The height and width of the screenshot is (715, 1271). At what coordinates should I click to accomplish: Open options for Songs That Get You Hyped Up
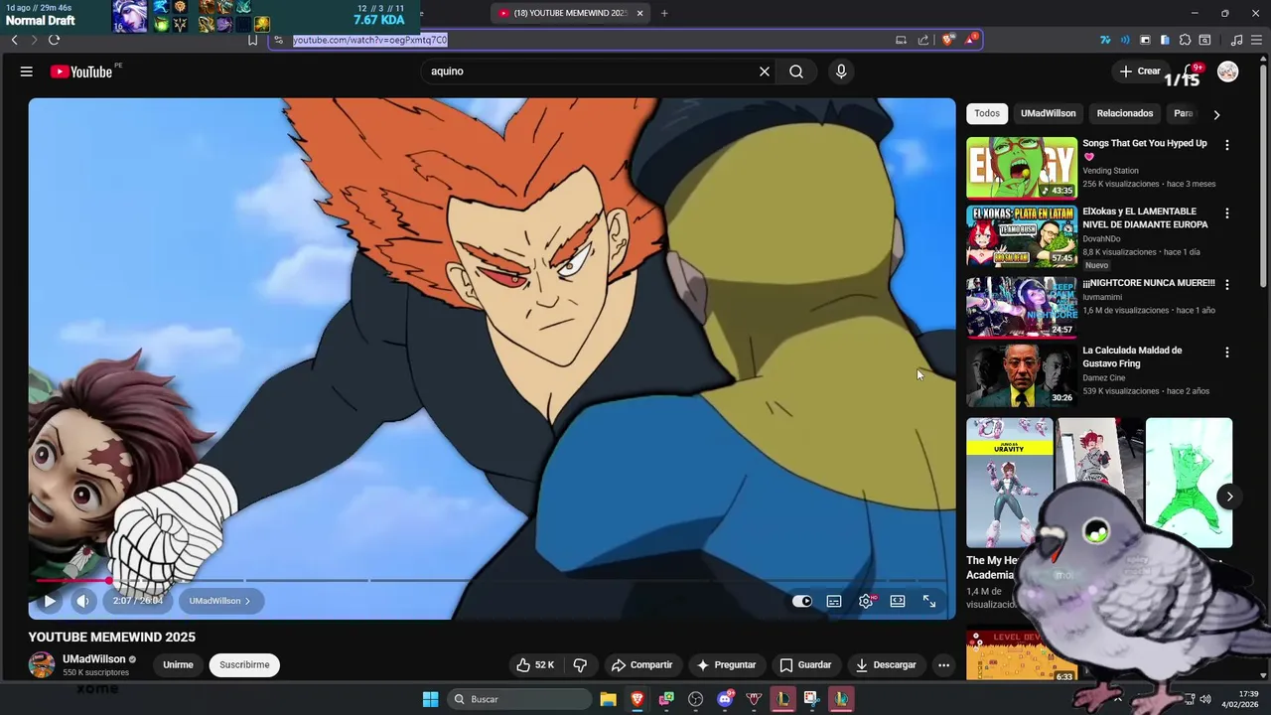tap(1227, 145)
